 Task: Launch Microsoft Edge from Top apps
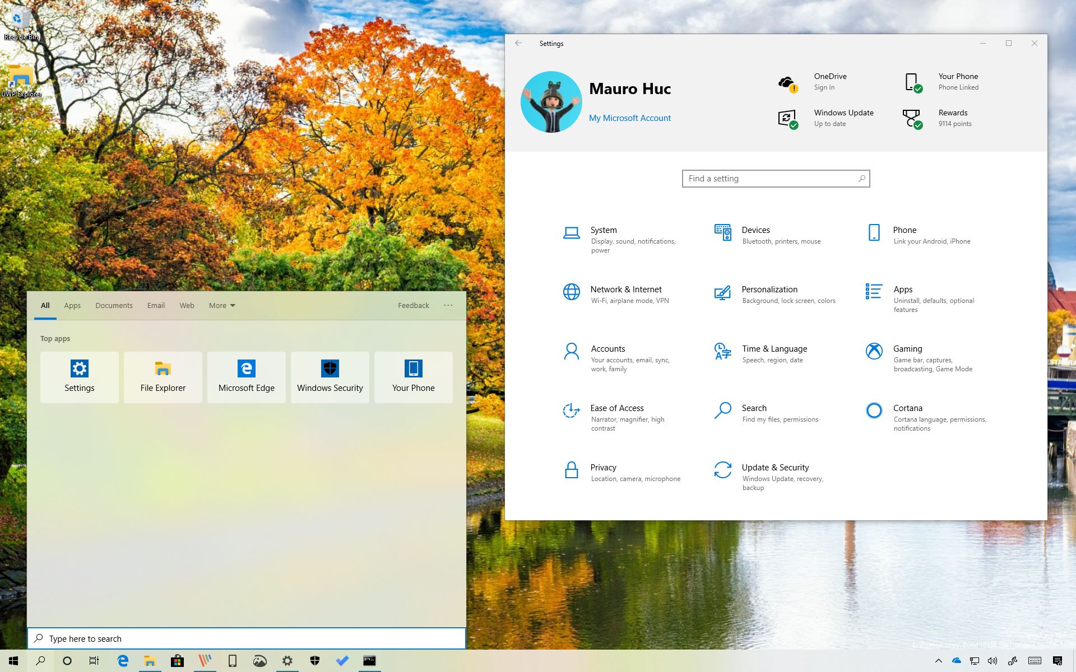[247, 377]
